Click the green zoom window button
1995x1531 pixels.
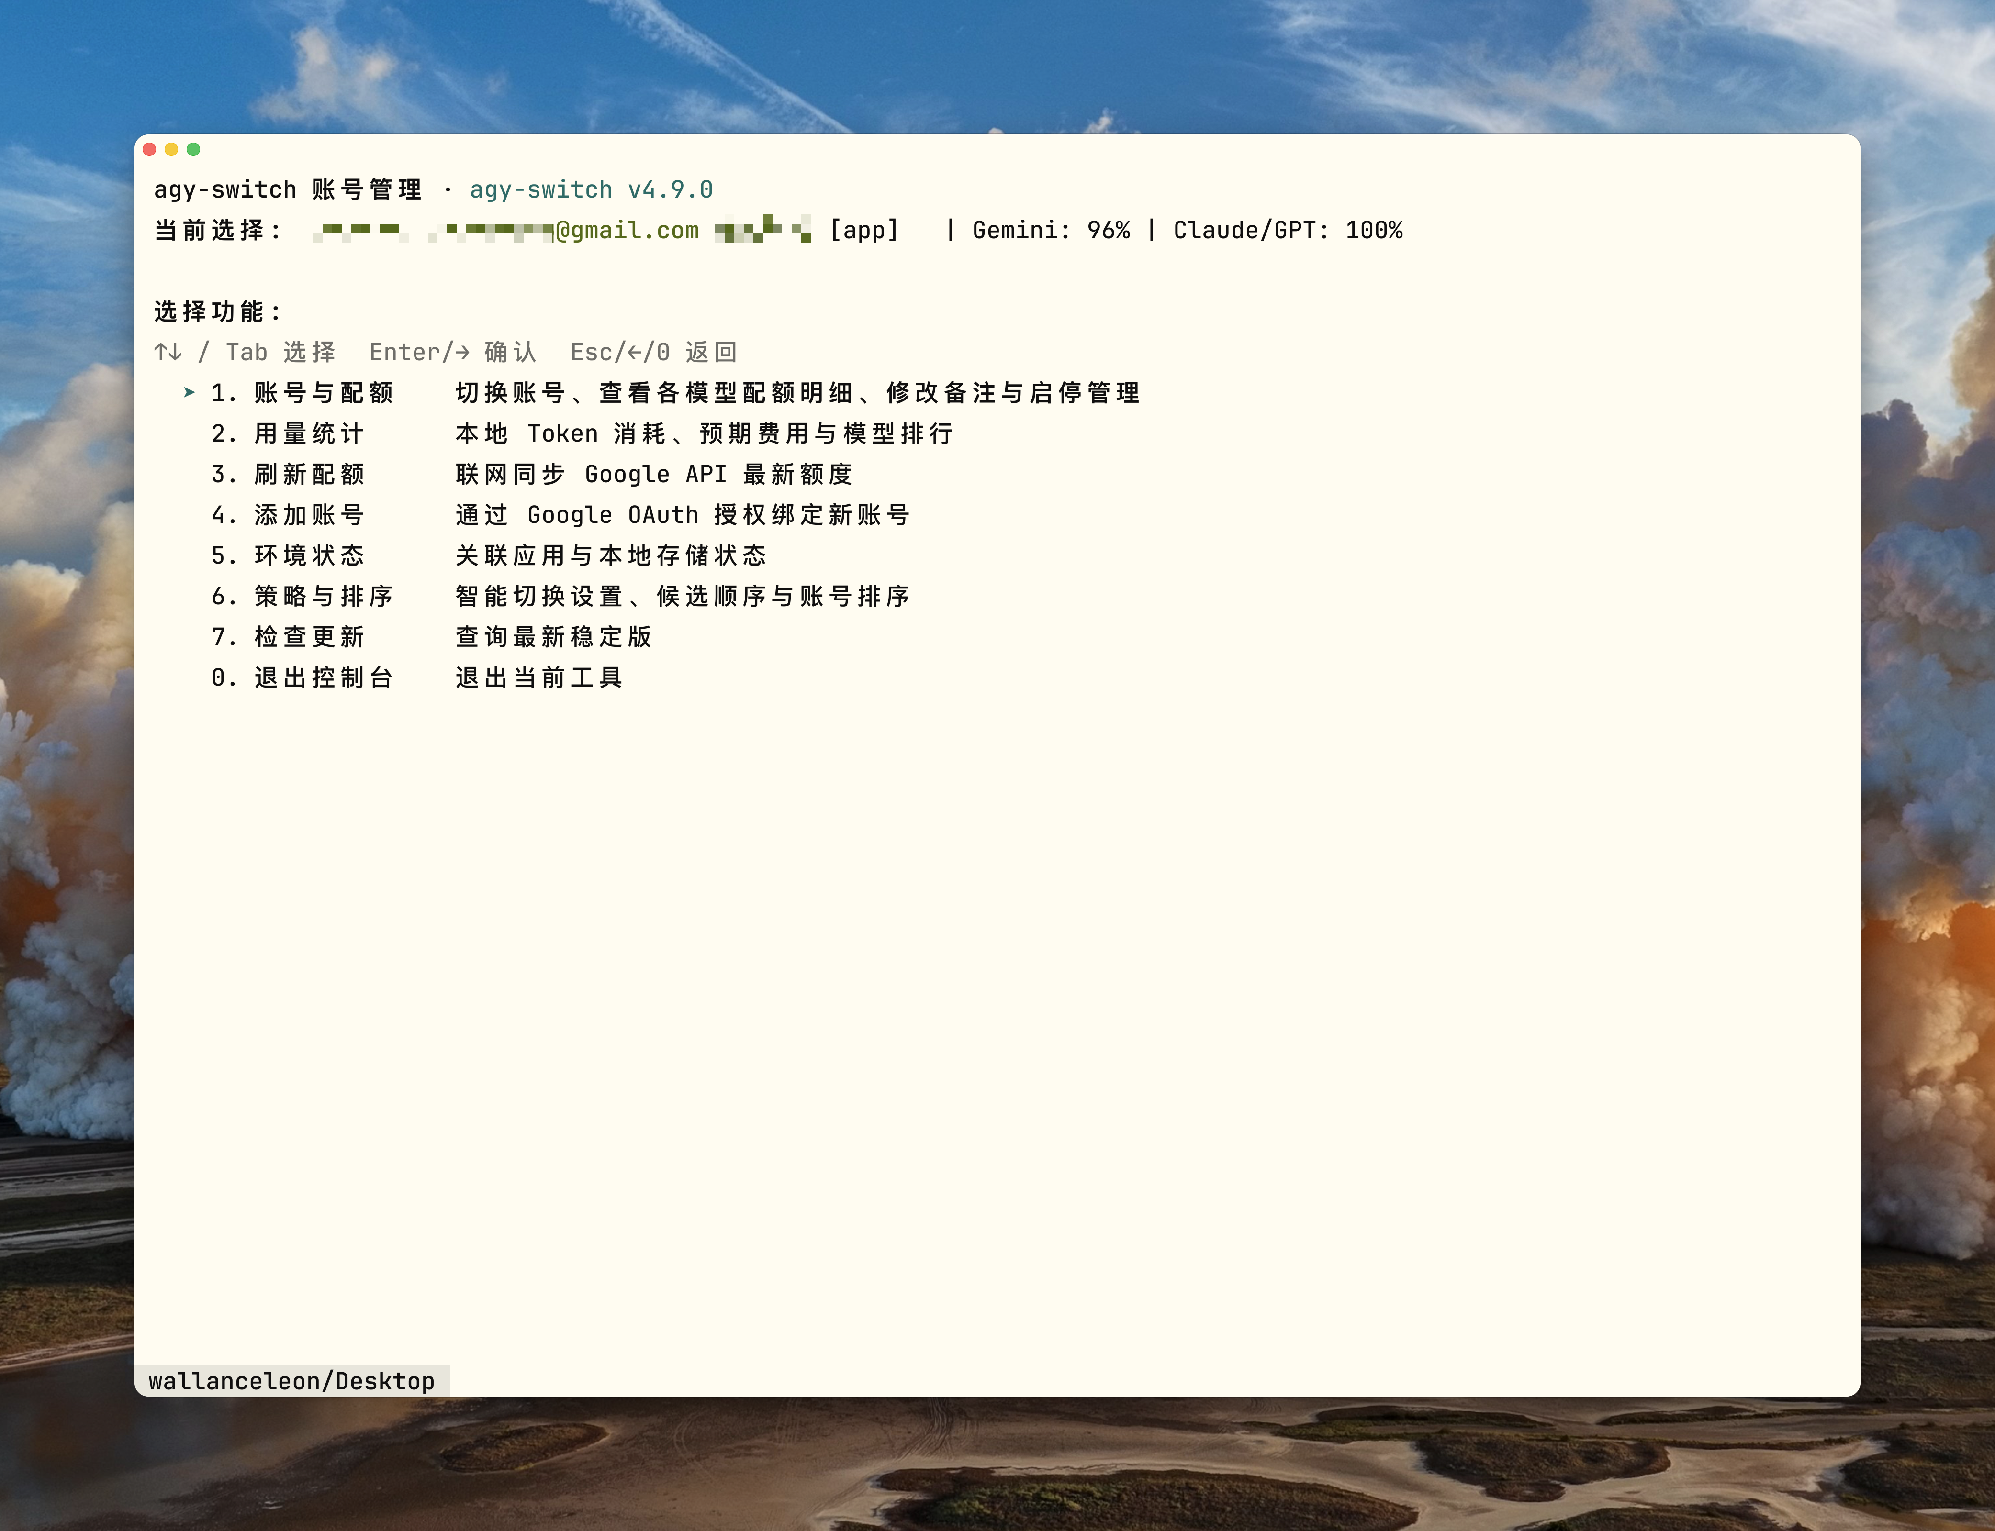tap(193, 149)
